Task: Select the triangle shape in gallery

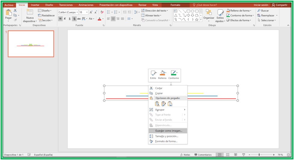Action: coord(176,15)
